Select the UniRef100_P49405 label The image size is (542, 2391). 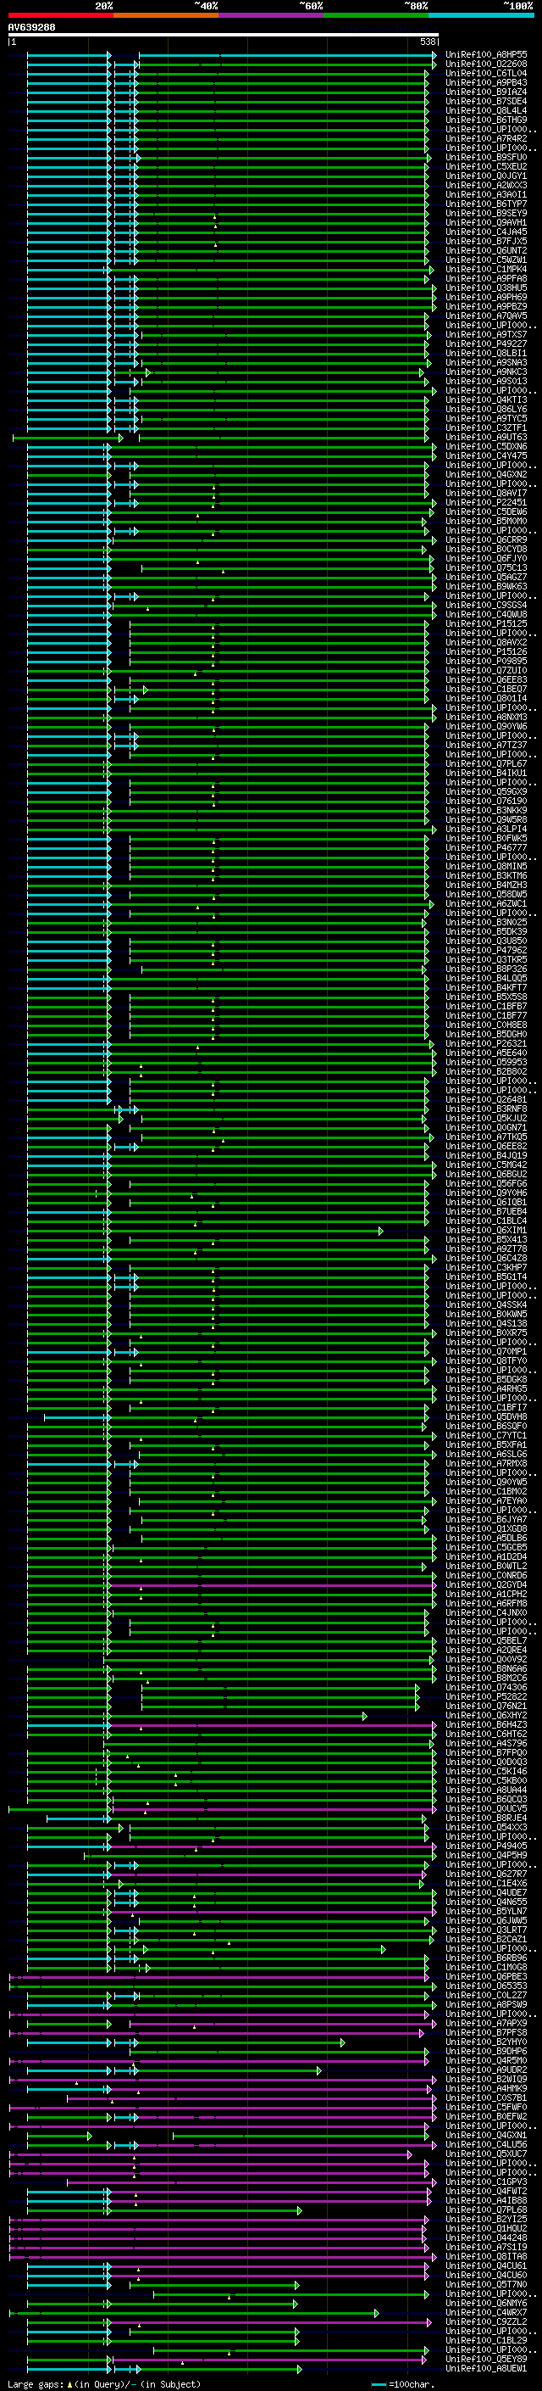[486, 1847]
